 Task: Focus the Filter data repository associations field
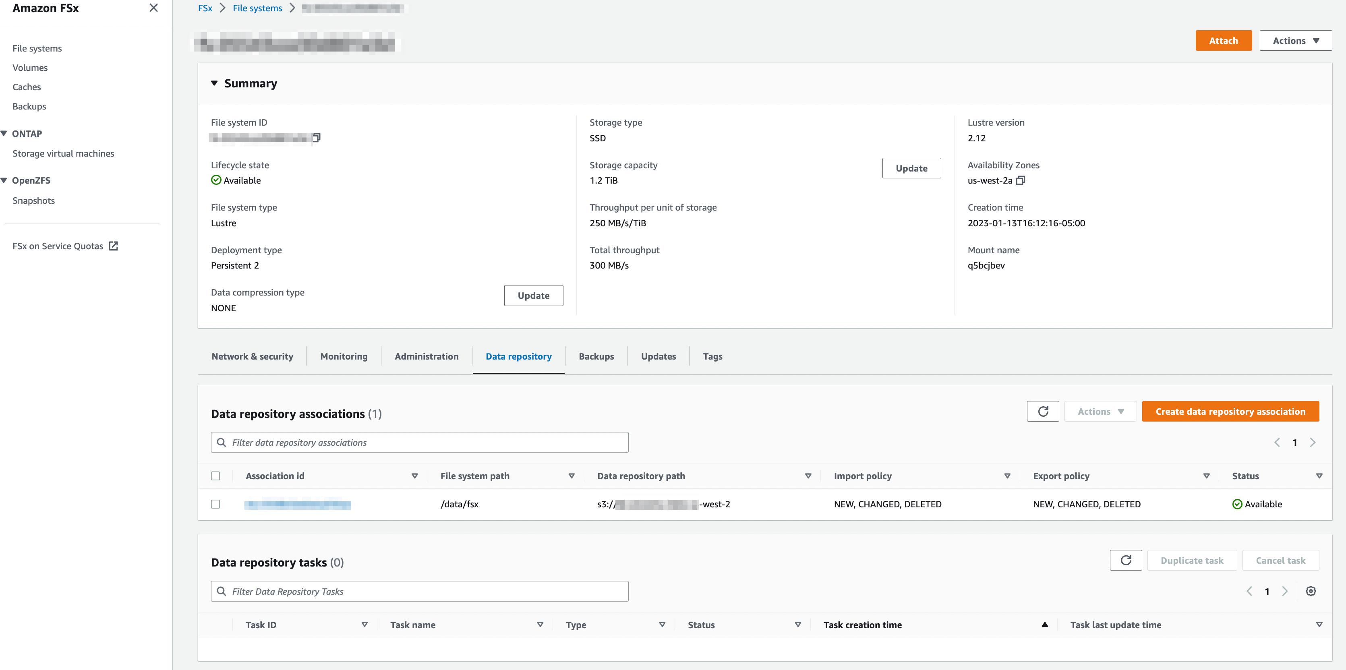tap(420, 443)
